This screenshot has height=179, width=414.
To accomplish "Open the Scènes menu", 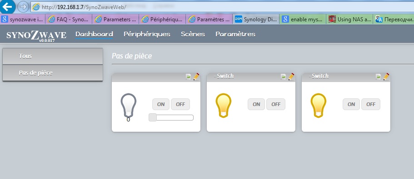I will point(193,34).
